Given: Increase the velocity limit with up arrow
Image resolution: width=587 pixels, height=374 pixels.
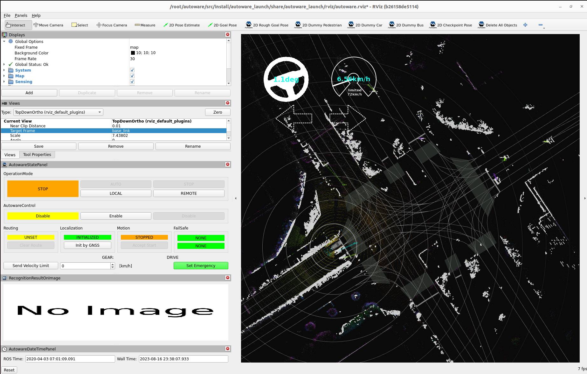Looking at the screenshot, I should [x=113, y=264].
